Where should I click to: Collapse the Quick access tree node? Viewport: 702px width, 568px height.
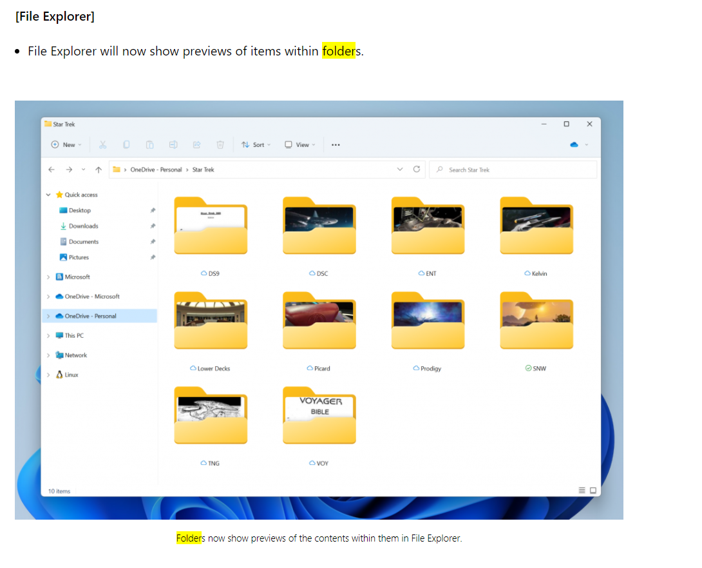coord(48,195)
